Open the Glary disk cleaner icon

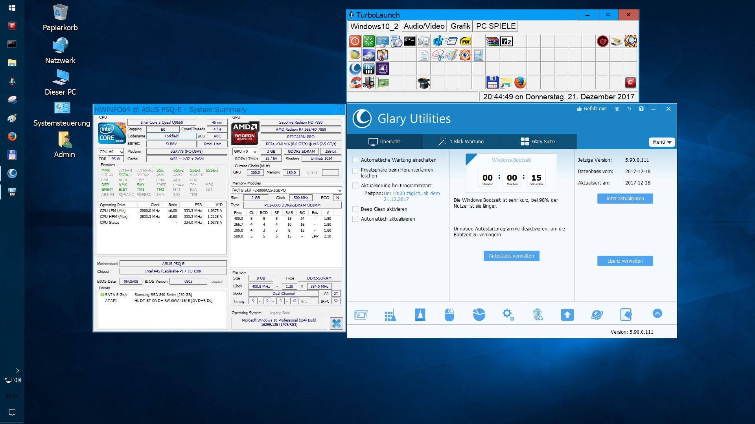(x=420, y=314)
